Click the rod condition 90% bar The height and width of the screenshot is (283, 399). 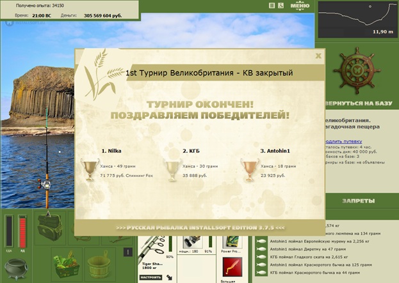click(x=170, y=243)
